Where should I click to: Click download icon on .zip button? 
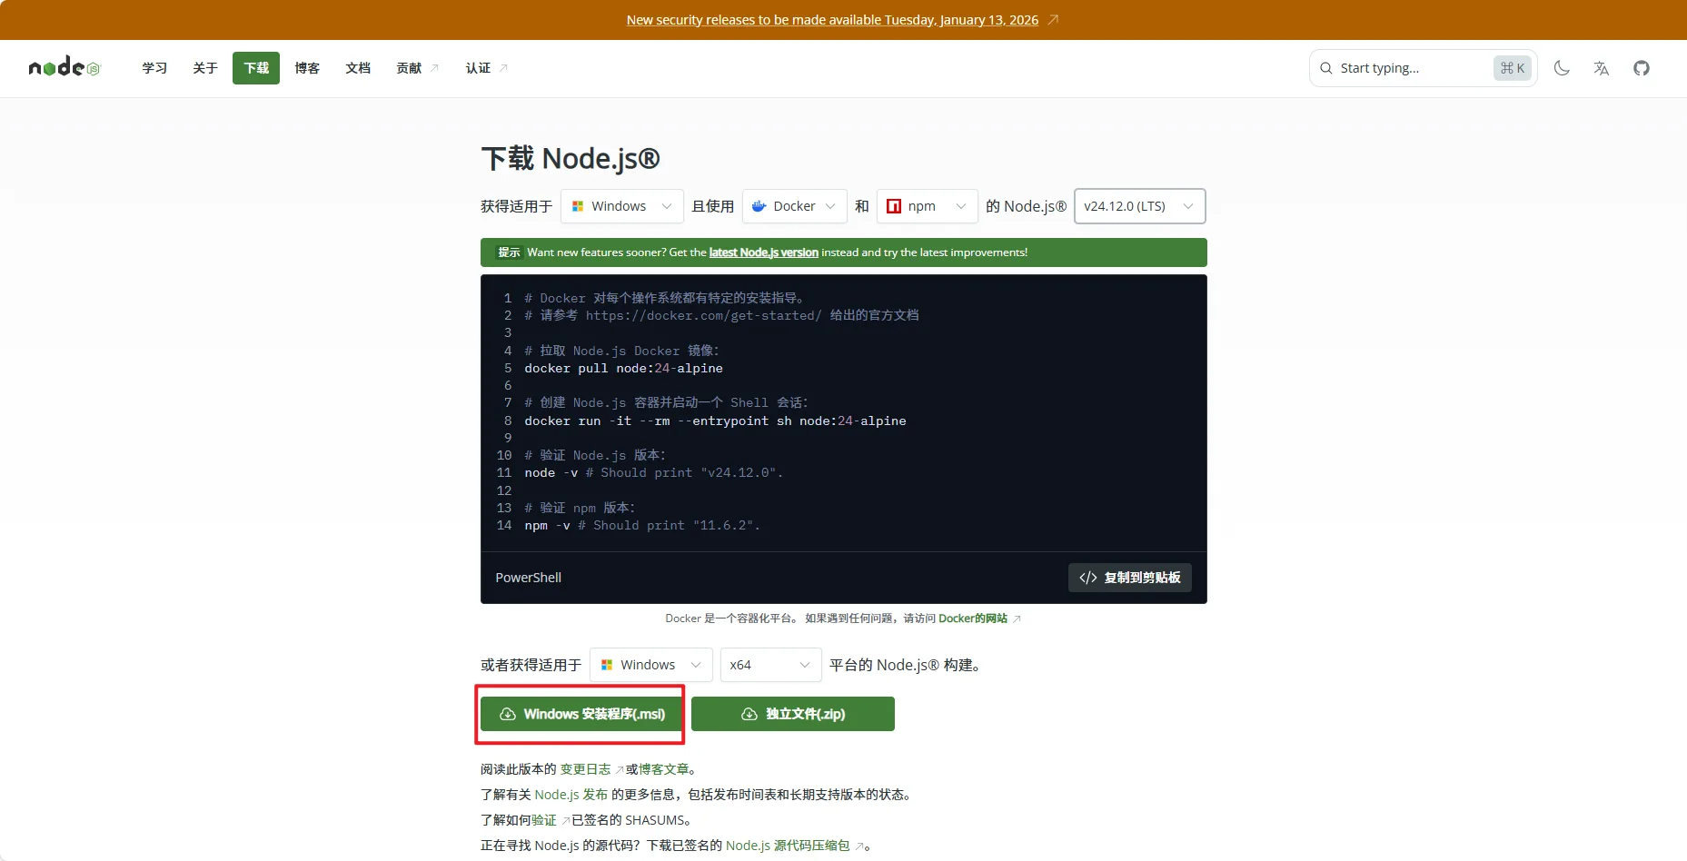[749, 714]
